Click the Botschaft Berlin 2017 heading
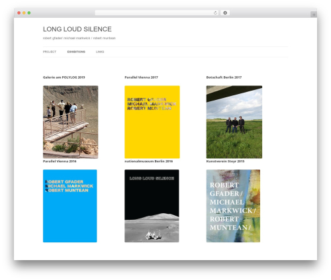 point(224,77)
